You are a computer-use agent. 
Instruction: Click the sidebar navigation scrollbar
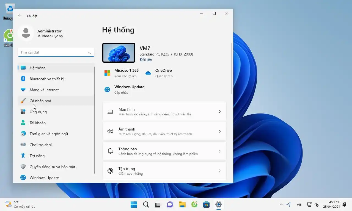[94, 120]
